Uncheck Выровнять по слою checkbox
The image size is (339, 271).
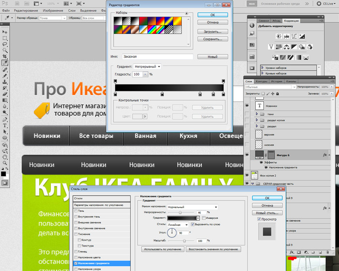pos(193,225)
